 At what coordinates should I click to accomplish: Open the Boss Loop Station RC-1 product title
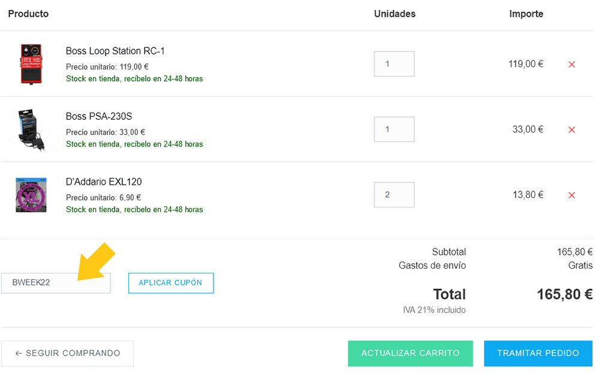115,51
